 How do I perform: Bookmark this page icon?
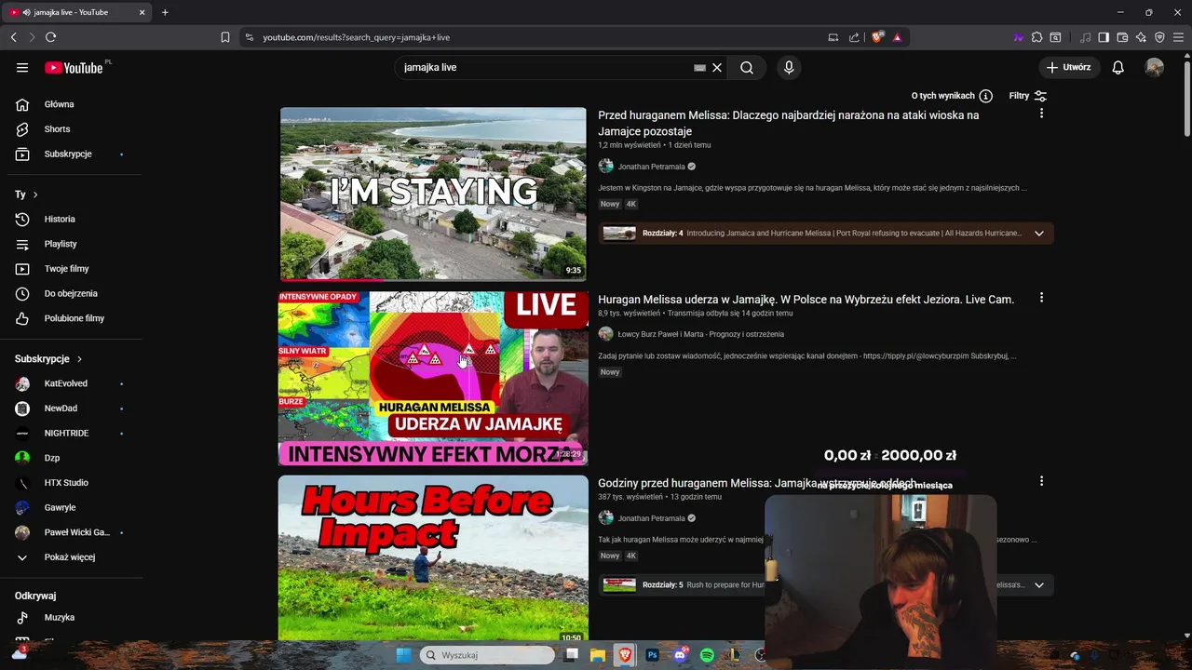224,37
